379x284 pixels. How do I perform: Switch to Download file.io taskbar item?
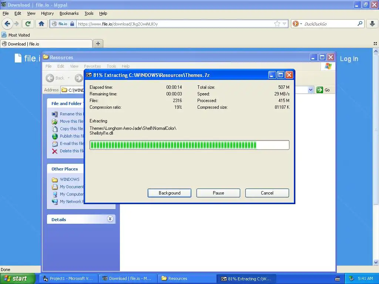pyautogui.click(x=127, y=278)
